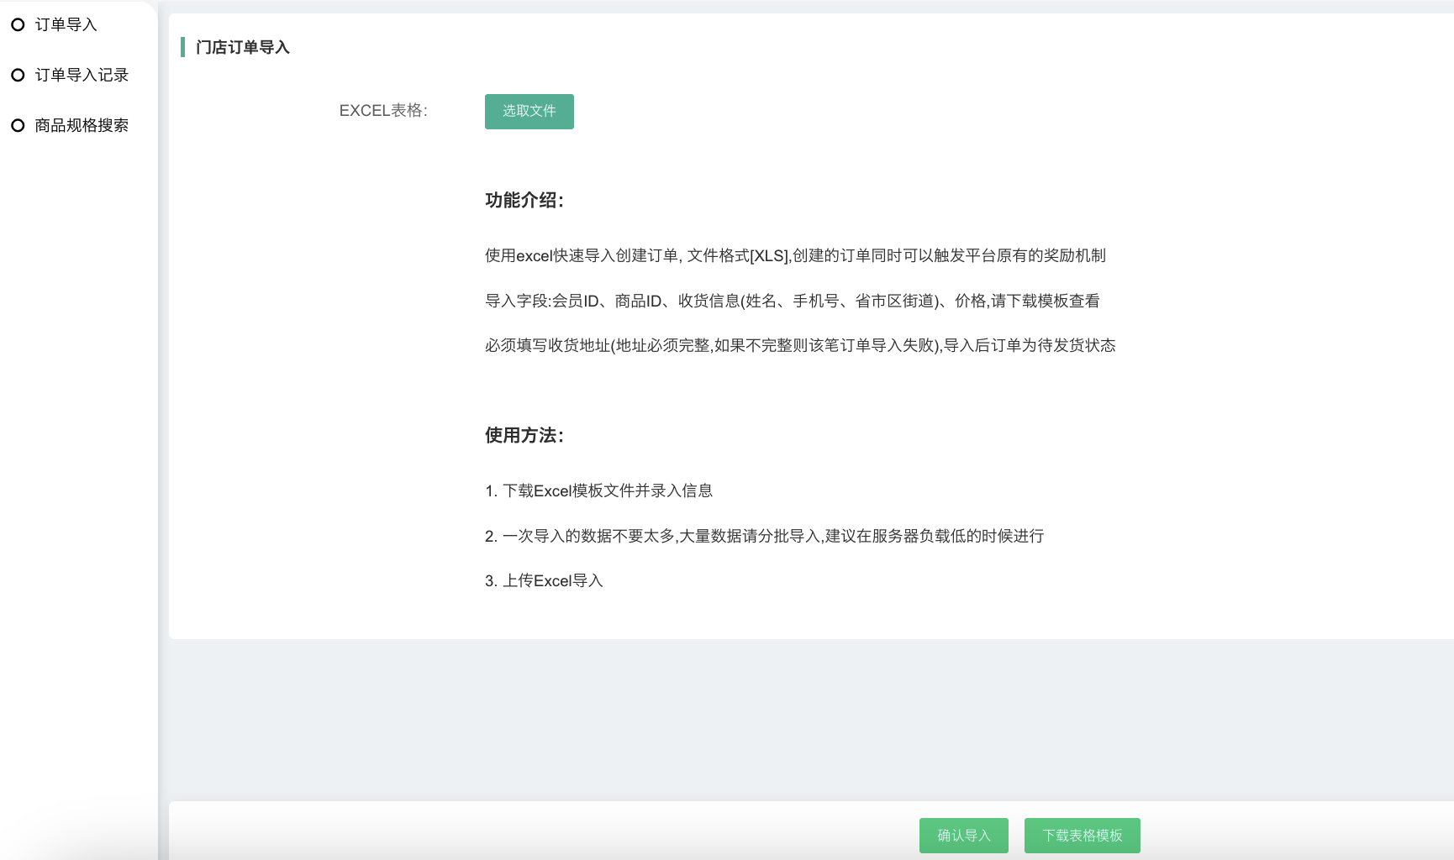Click the circle icon beside 订单导入记录
The height and width of the screenshot is (860, 1454).
pyautogui.click(x=18, y=76)
